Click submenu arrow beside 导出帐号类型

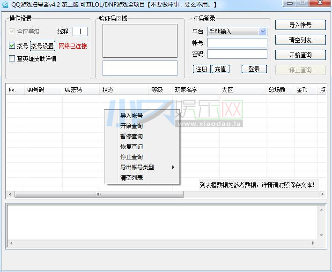click(173, 167)
